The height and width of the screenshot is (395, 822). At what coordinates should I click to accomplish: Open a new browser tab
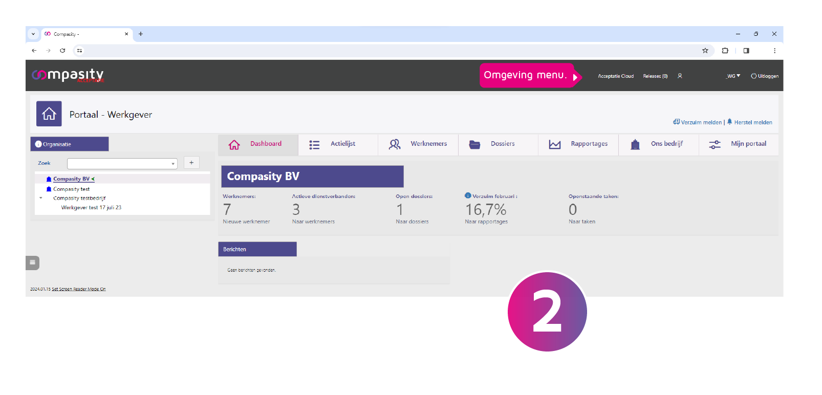coord(141,34)
